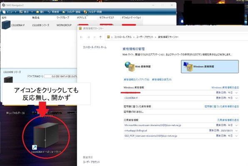Close the NAS Navigator2 window
Viewport: 248px width, 166px height.
171,5
